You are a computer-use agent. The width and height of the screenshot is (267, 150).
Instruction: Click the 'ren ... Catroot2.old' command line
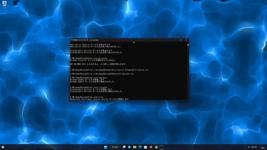[x=102, y=74]
